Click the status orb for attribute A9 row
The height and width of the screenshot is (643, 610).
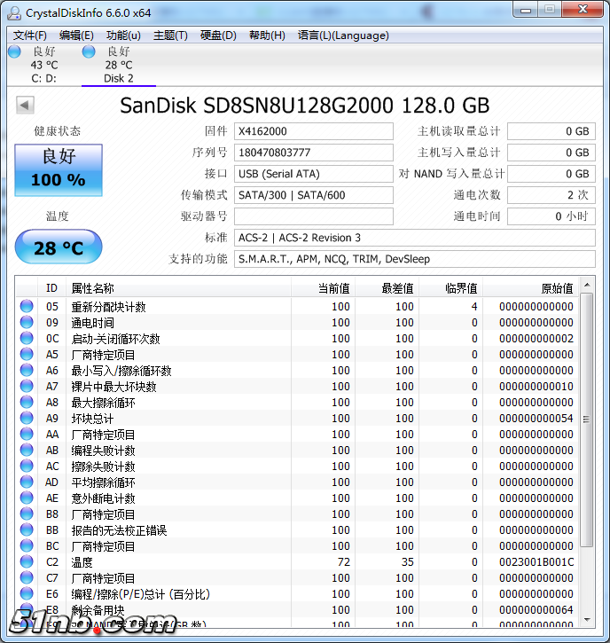[27, 419]
